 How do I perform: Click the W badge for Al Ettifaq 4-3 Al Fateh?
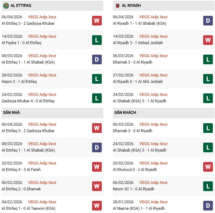click(x=97, y=167)
